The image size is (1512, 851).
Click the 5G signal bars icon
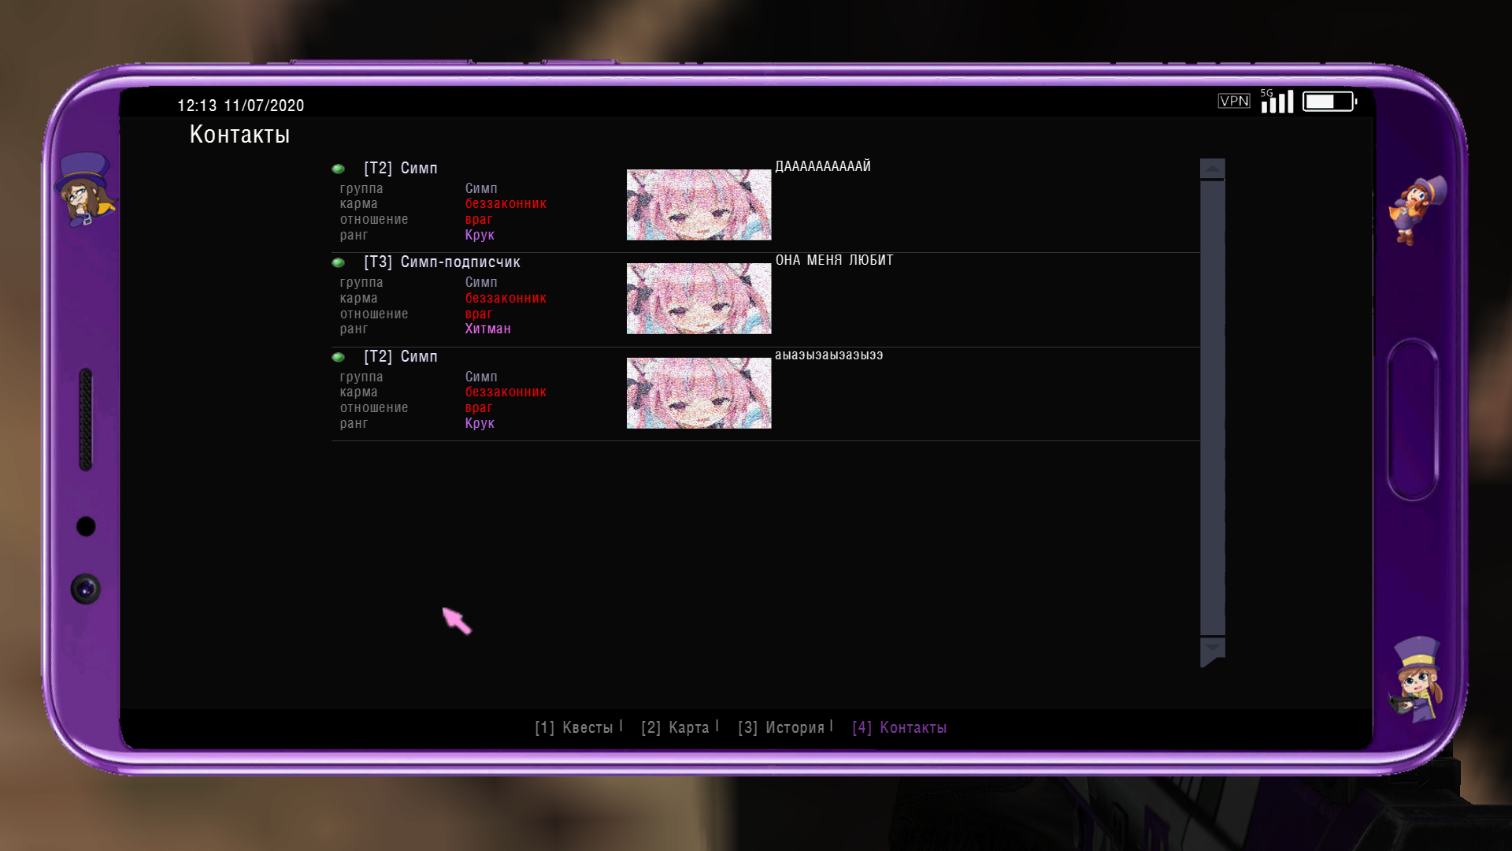tap(1277, 101)
